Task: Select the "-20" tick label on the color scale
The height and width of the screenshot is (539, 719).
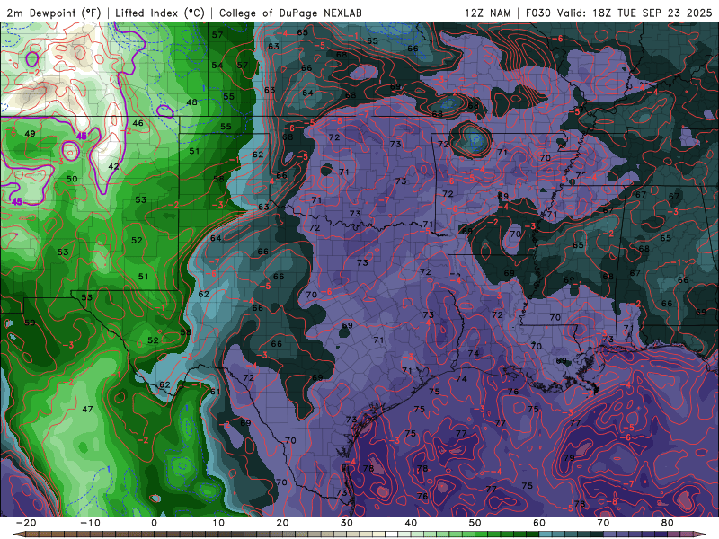Action: pyautogui.click(x=26, y=523)
